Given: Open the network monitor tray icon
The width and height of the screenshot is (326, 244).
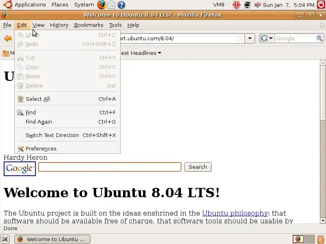Looking at the screenshot, I should point(247,5).
